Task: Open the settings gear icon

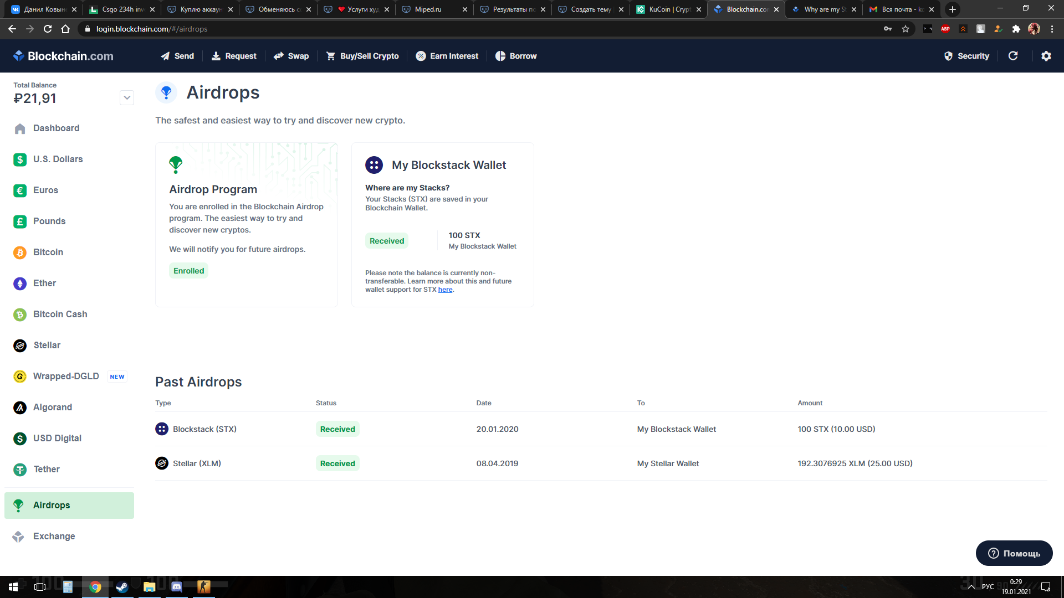Action: click(1046, 56)
